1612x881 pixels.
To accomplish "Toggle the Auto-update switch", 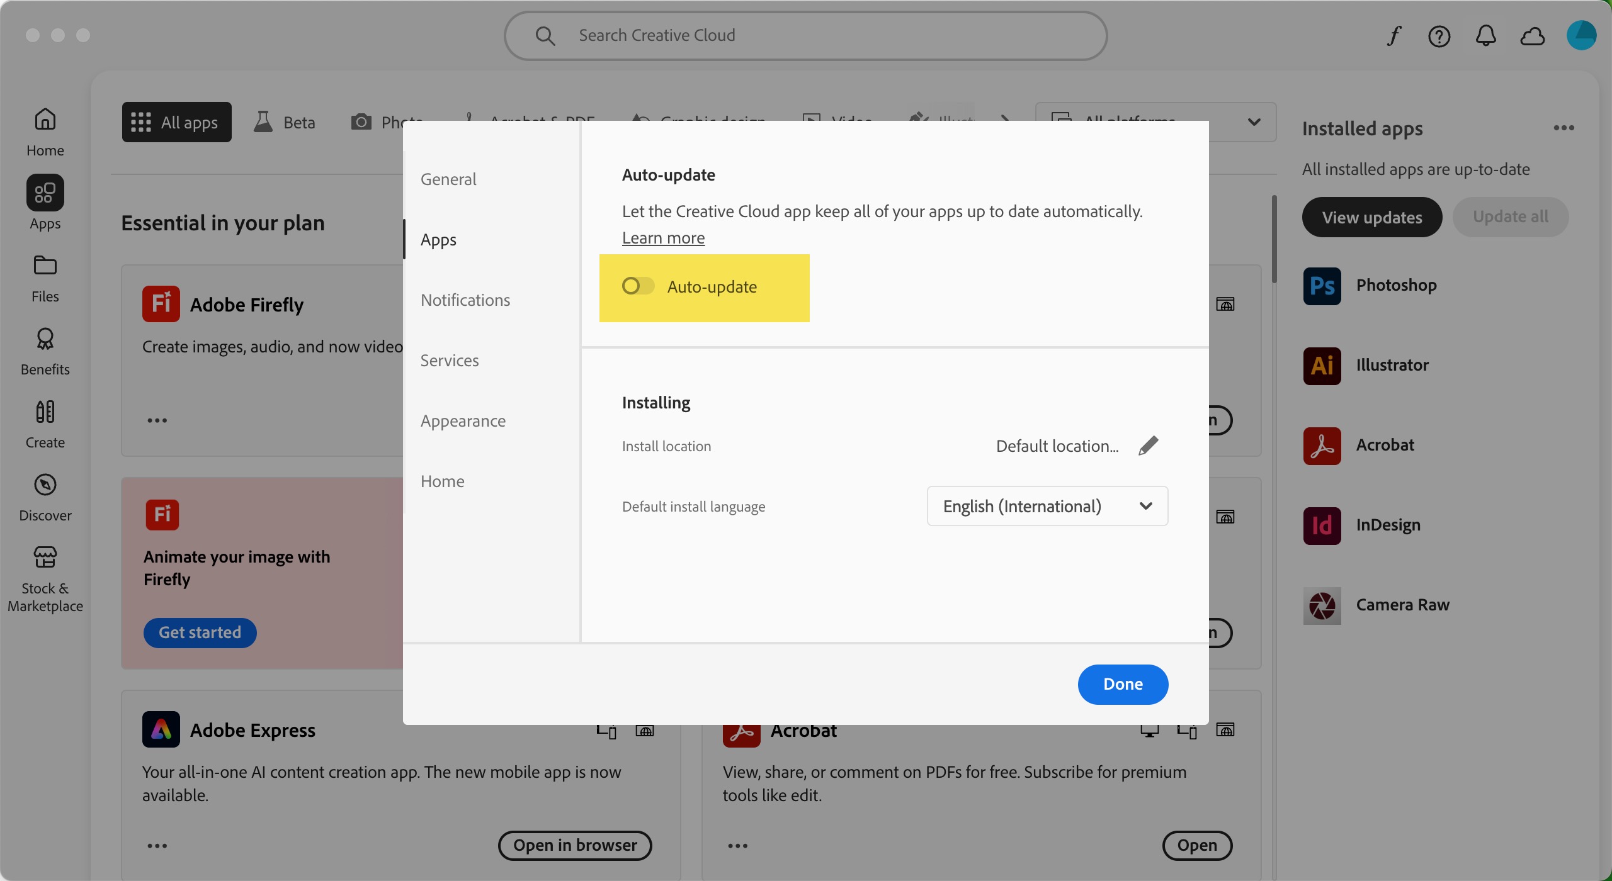I will pos(638,286).
